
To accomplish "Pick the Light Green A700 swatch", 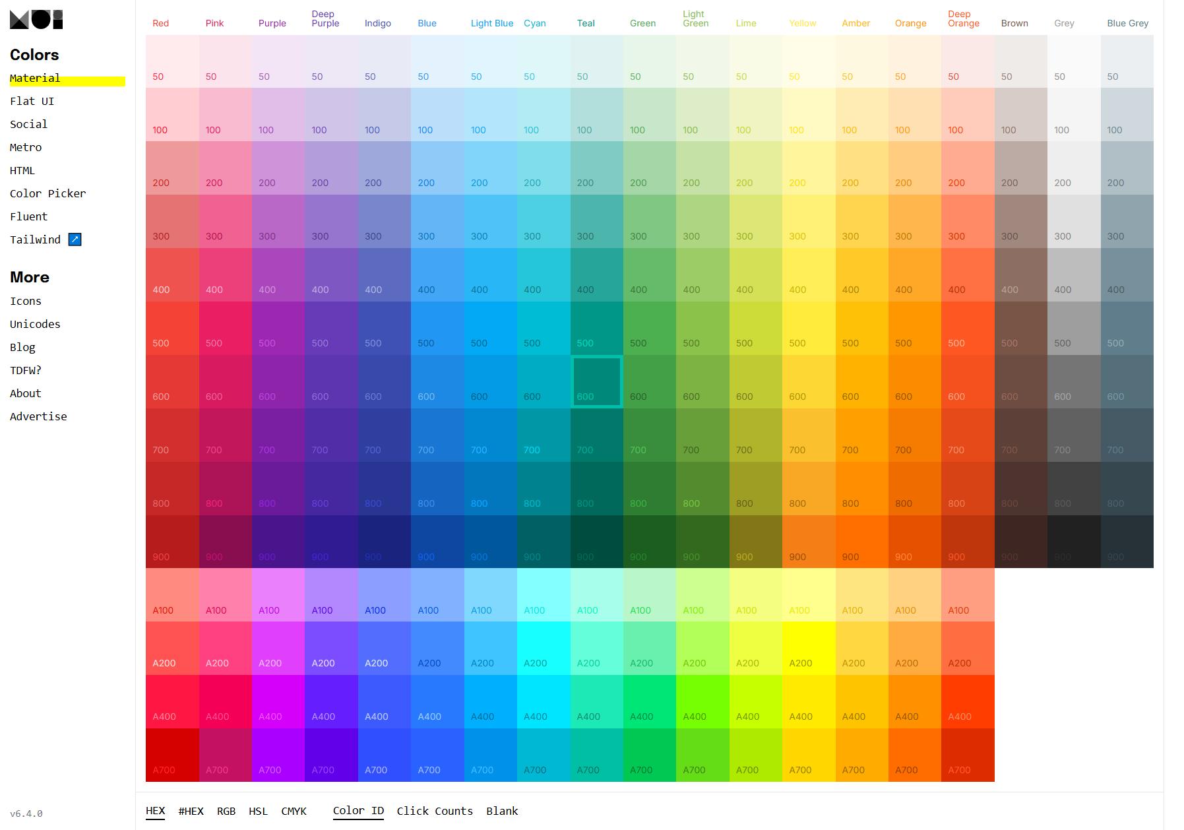I will (x=702, y=755).
